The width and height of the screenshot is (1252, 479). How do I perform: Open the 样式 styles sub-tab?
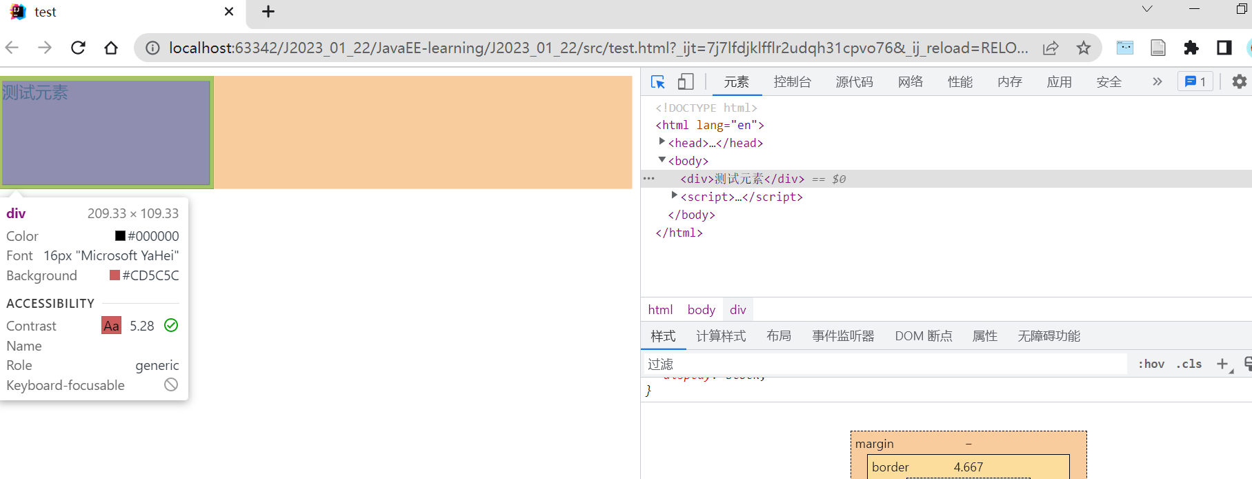(663, 336)
